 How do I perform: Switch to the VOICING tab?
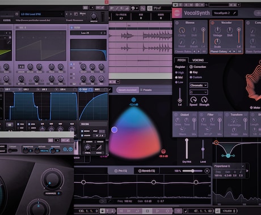198,60
